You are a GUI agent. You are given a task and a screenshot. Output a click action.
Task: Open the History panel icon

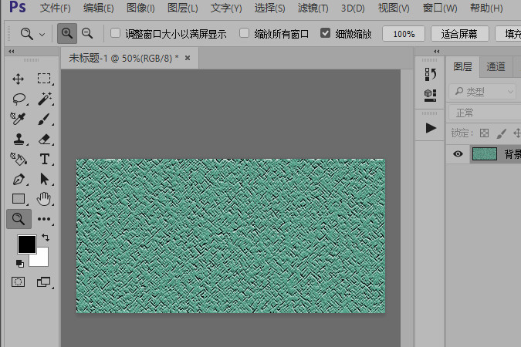[x=431, y=74]
